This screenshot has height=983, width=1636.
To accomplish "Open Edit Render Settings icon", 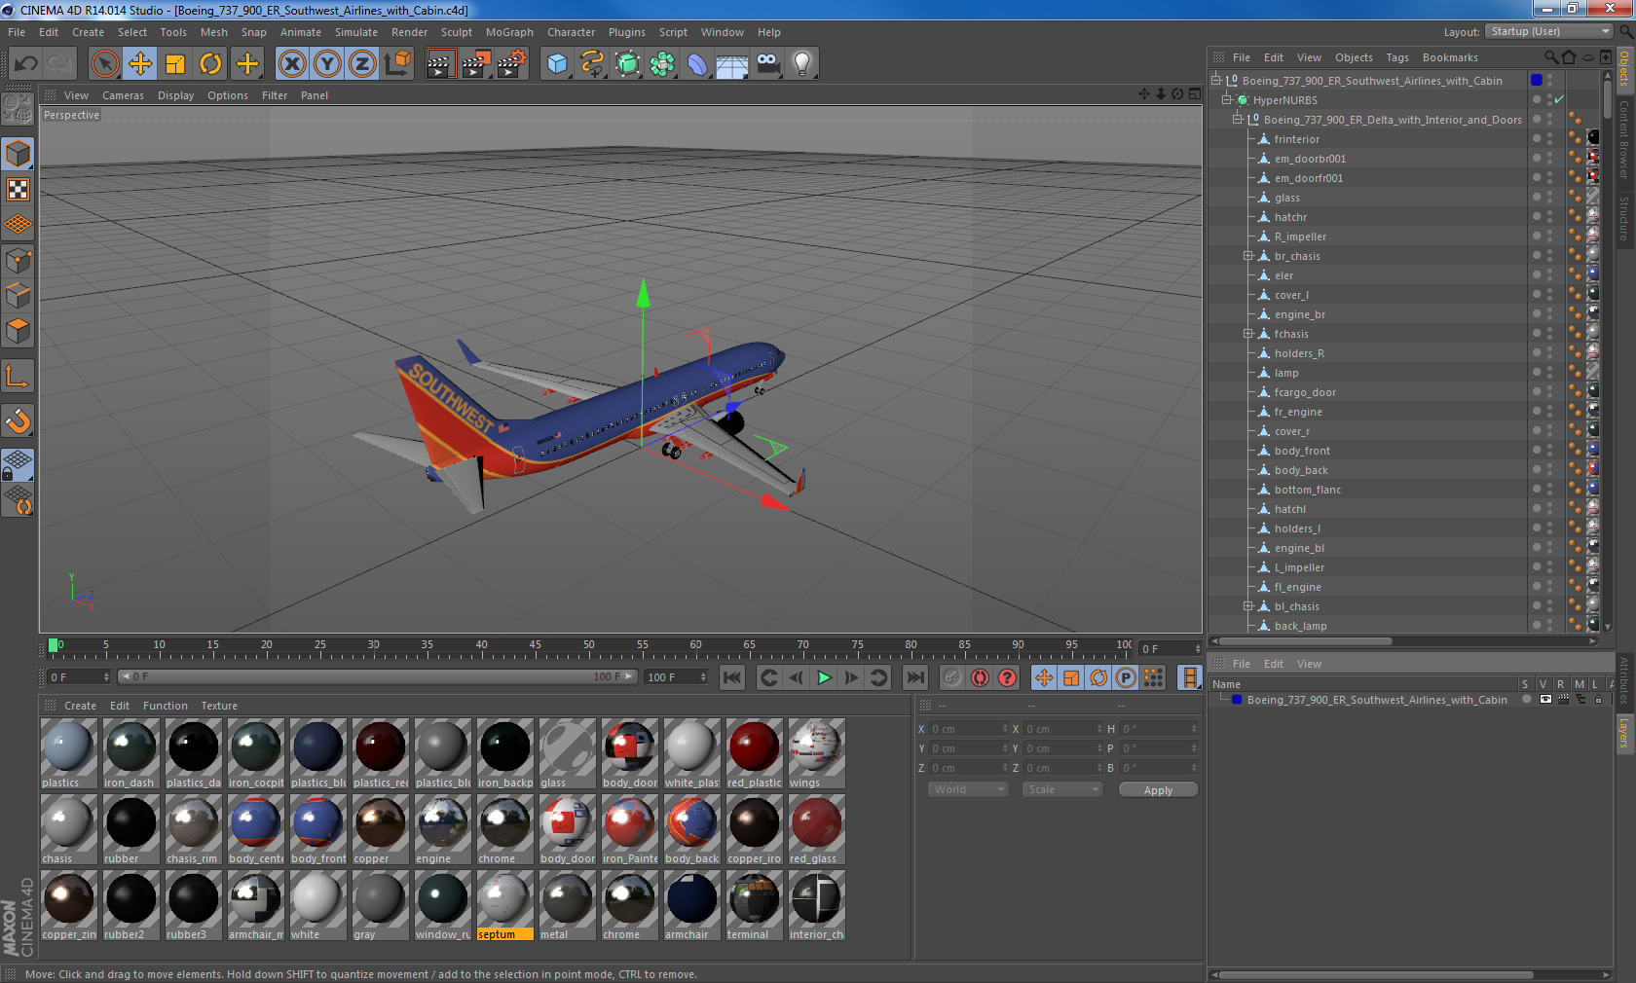I will (512, 64).
